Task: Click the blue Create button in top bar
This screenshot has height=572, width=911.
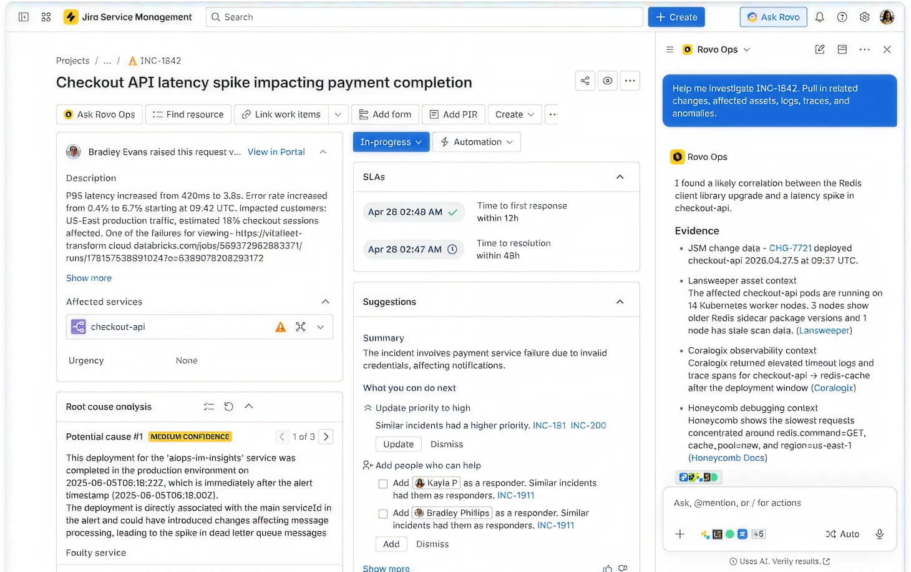Action: (676, 17)
